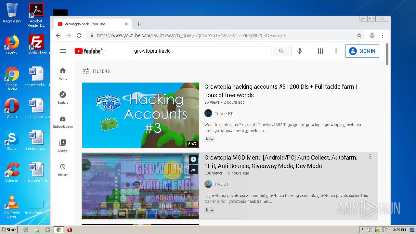The image size is (416, 234).
Task: Click the TrawlerGT channel avatar
Action: [x=208, y=113]
